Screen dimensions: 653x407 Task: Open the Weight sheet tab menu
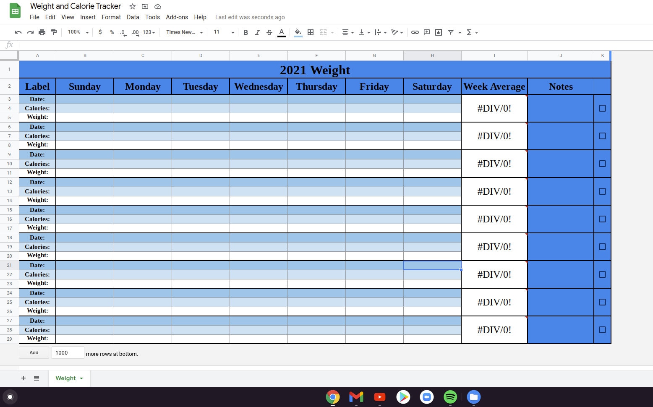tap(81, 378)
